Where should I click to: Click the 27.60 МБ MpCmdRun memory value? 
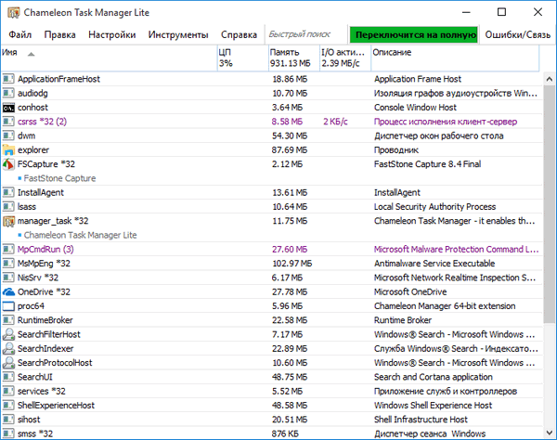coord(290,250)
